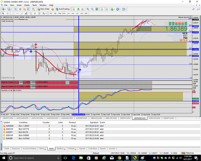Screen dimensions: 201x161
Task: Switch to the EURGBP,M30 chart tab
Action: (x=82, y=118)
